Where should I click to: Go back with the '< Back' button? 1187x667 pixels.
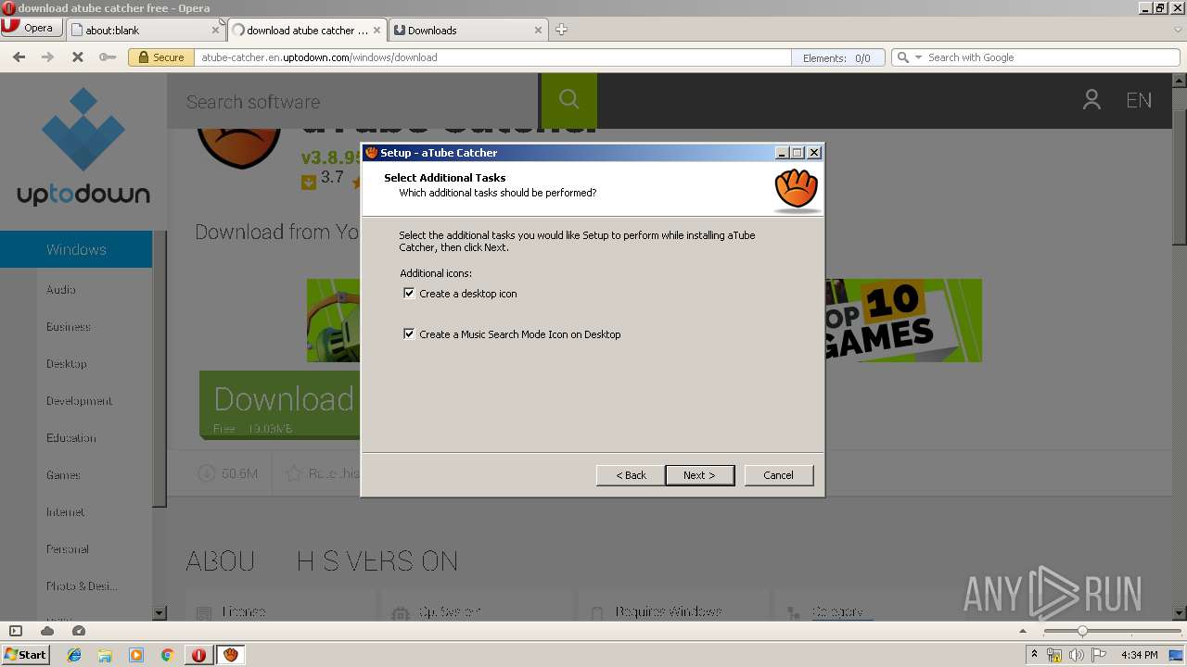click(631, 475)
